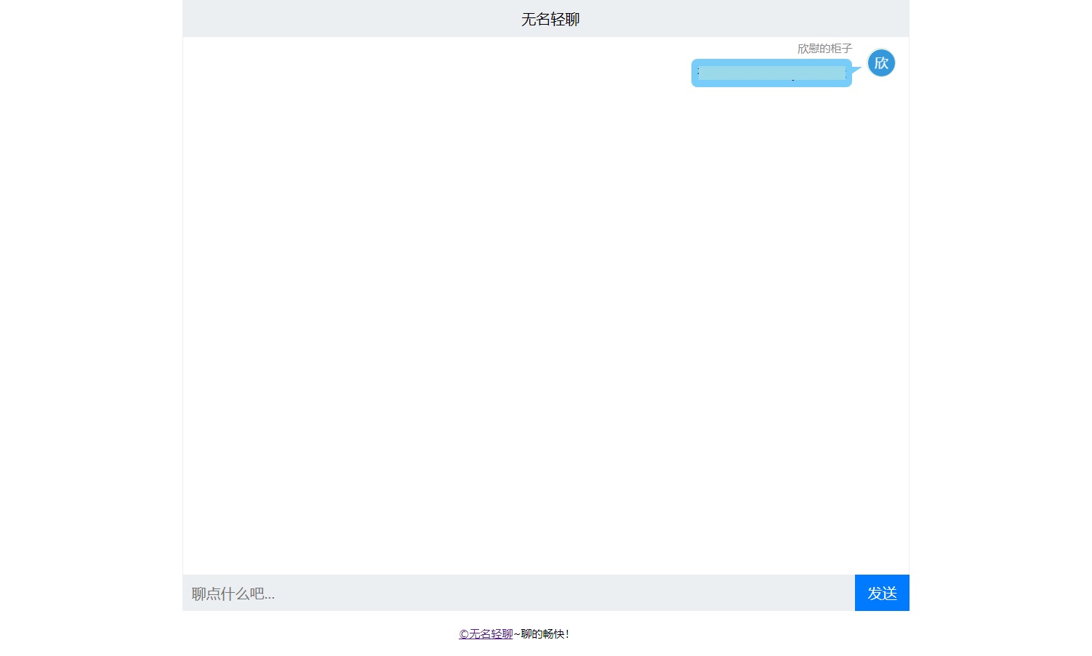1092x656 pixels.
Task: Click the highlighted text inside the message bubble
Action: click(x=771, y=73)
